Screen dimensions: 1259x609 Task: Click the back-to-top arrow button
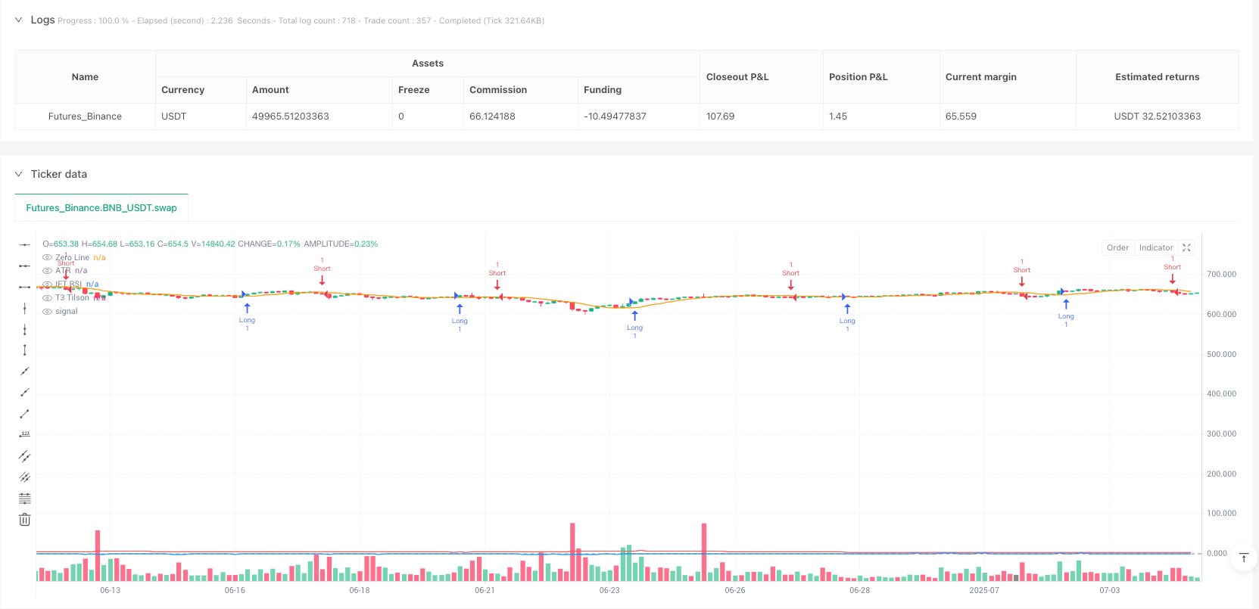[1243, 558]
